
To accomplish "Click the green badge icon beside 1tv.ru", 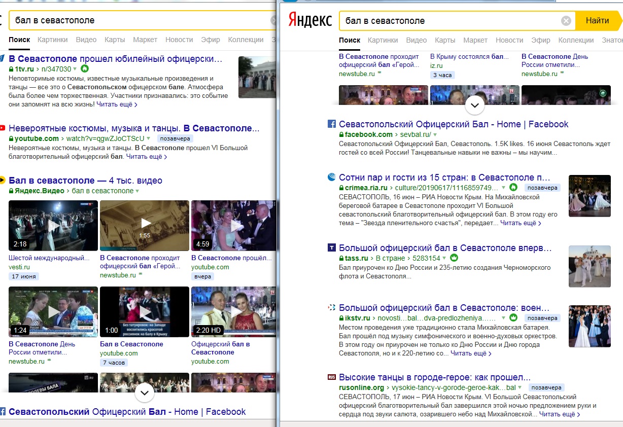I will pos(85,68).
